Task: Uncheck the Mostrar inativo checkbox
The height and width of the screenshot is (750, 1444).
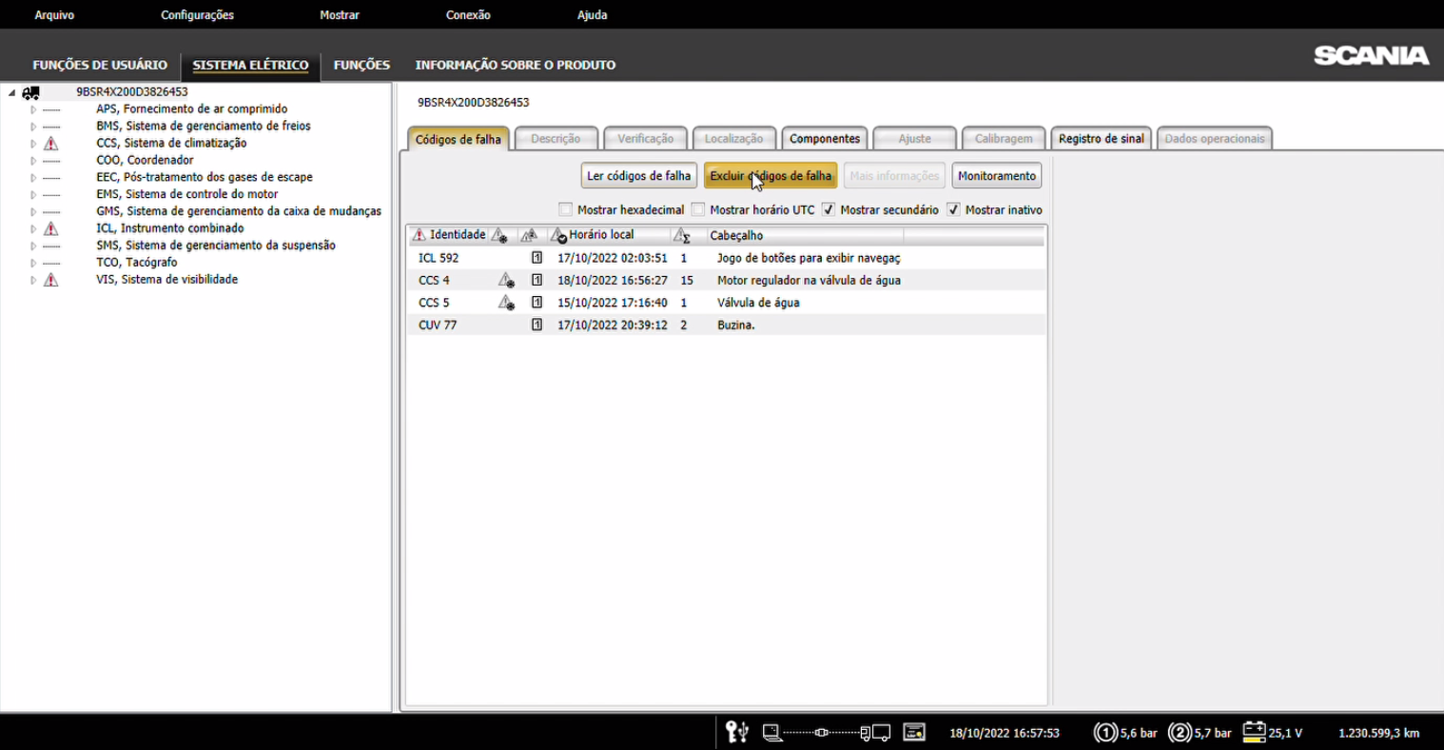Action: pos(953,209)
